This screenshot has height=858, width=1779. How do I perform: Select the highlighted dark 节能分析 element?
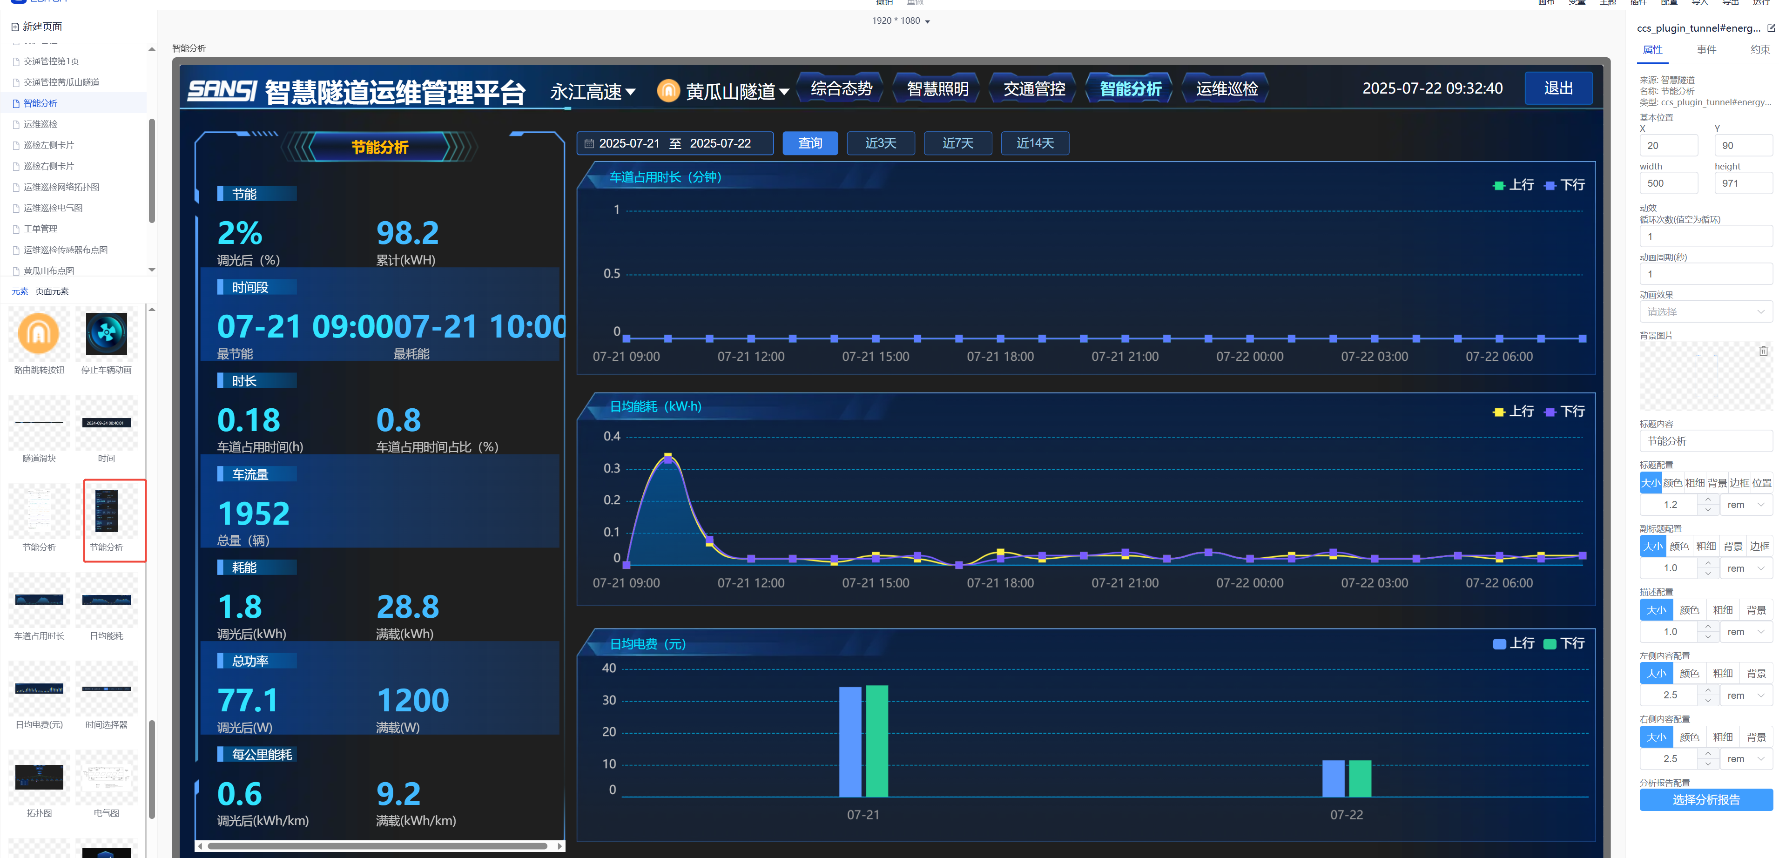(x=106, y=511)
